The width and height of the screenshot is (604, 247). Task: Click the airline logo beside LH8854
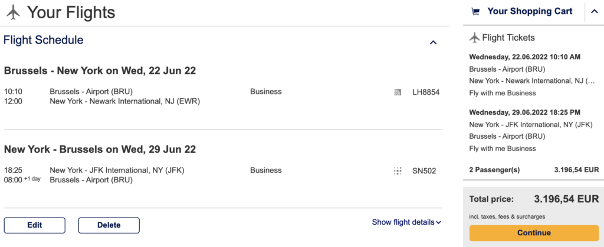tap(398, 92)
